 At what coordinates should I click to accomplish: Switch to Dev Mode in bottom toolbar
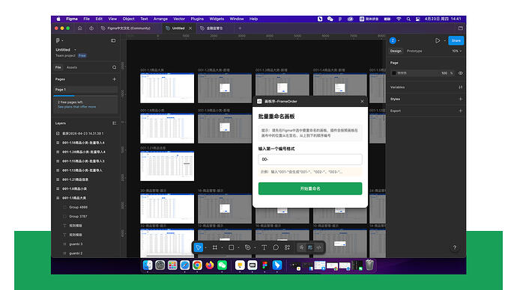pos(319,247)
